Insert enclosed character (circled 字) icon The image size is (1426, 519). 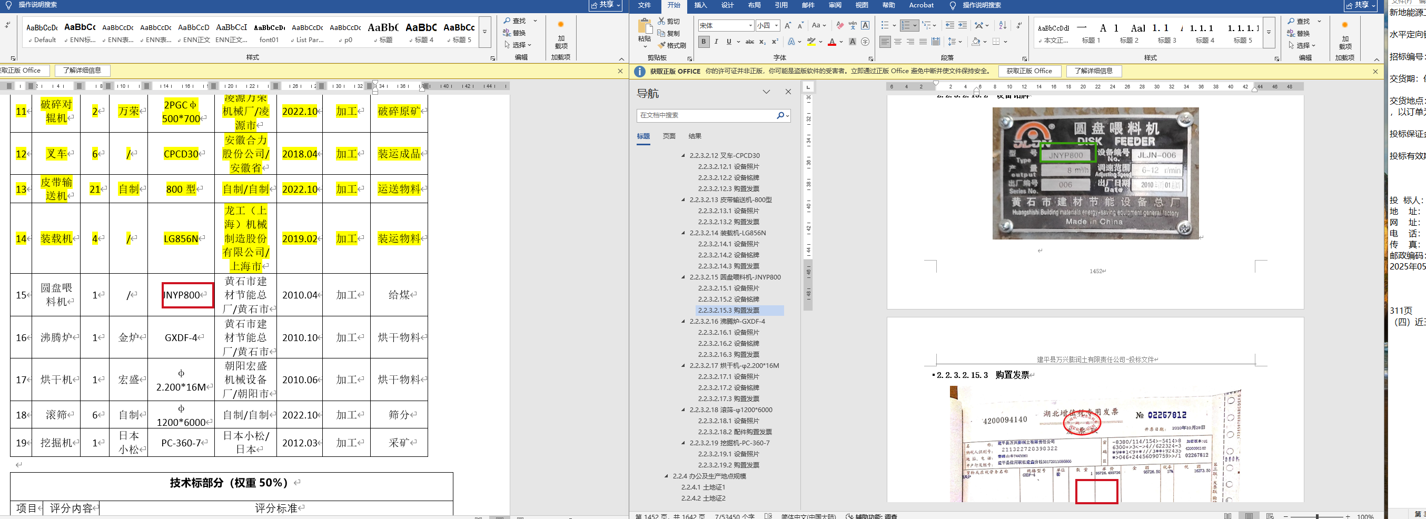coord(865,42)
